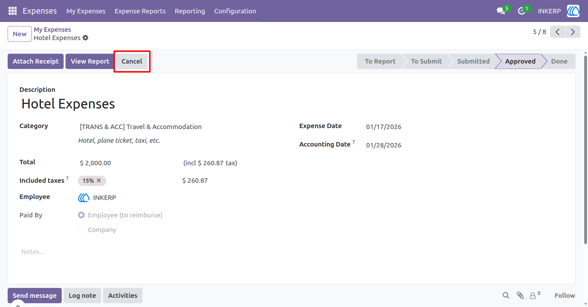Open the gear actions menu beside Hotel Expenses
Screen dimensions: 588x307
click(85, 38)
